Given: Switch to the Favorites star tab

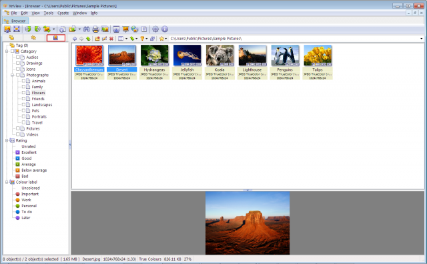Looking at the screenshot, I should 33,37.
